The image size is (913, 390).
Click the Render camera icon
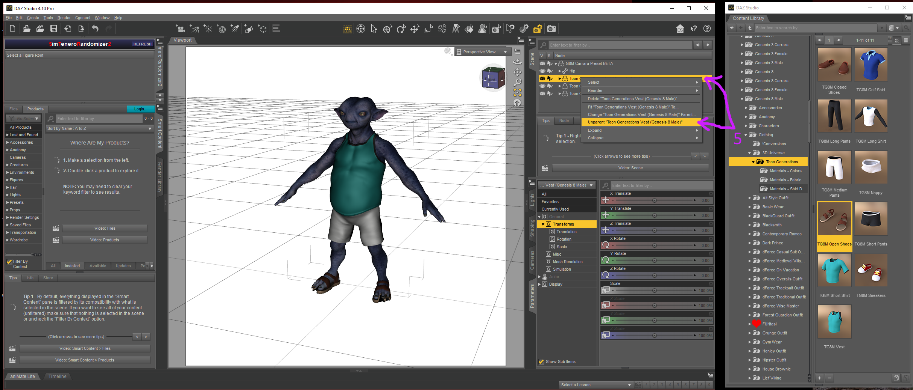click(x=551, y=29)
